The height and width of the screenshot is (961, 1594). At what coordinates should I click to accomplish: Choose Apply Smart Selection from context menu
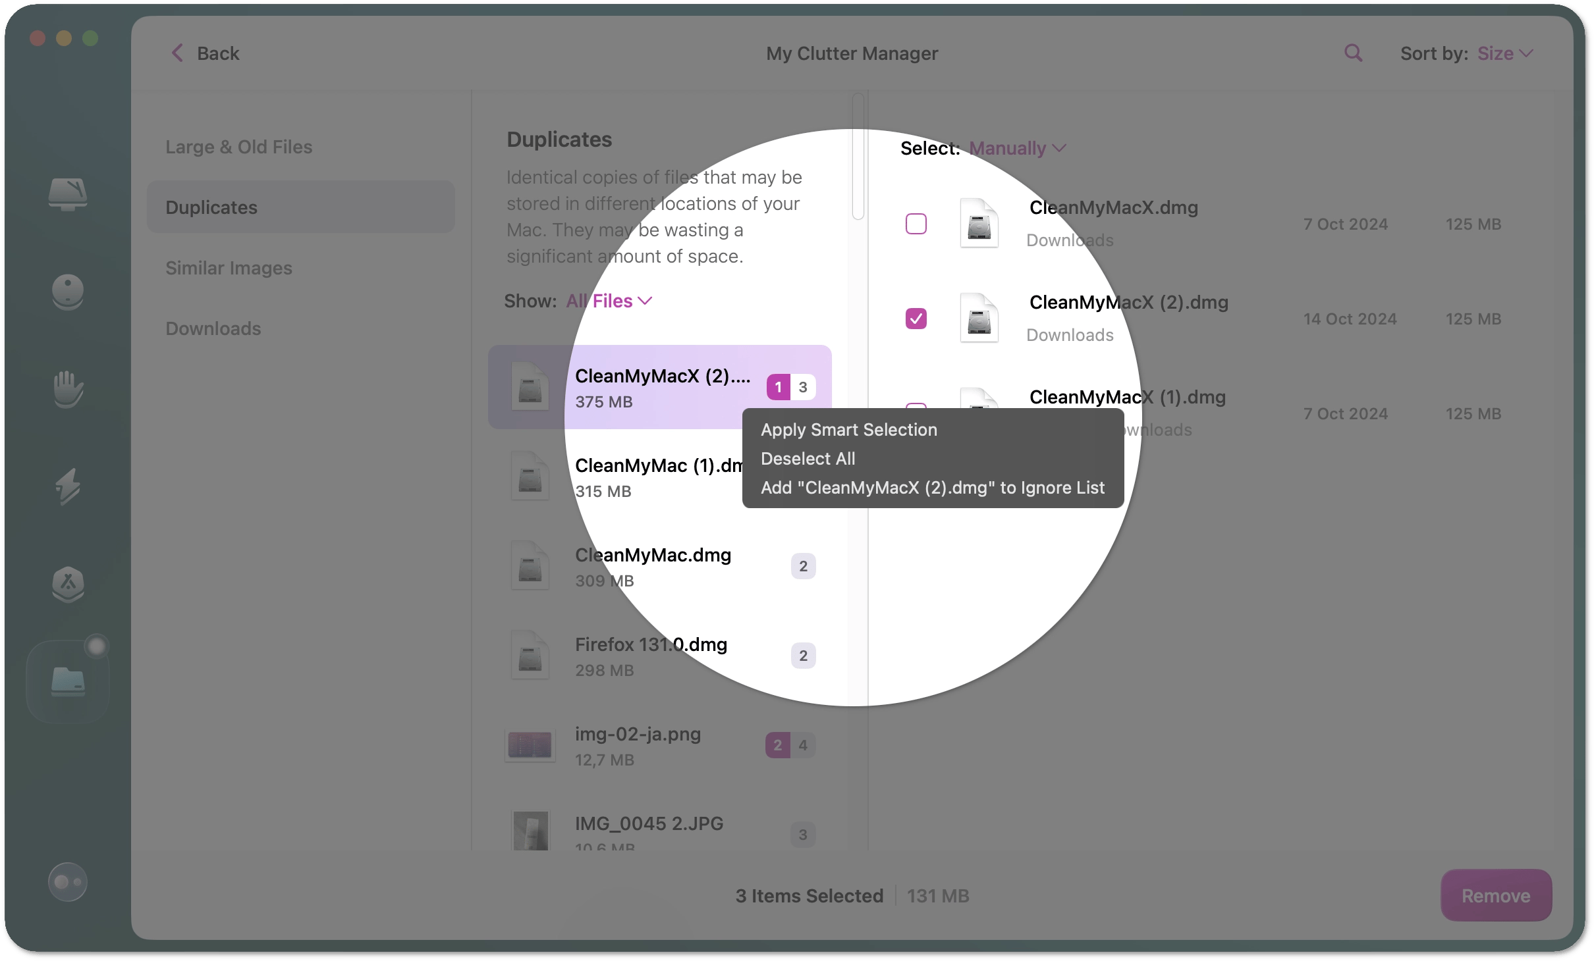click(848, 430)
